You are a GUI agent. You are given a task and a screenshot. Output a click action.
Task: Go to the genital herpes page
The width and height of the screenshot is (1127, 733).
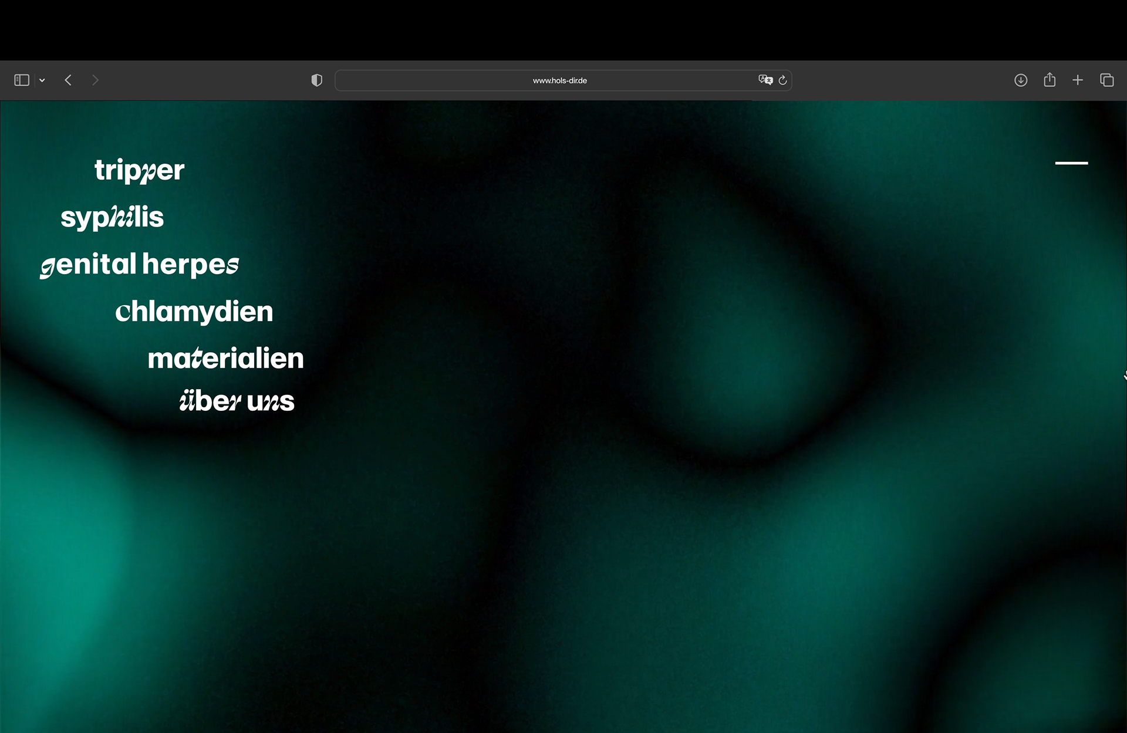pyautogui.click(x=139, y=264)
